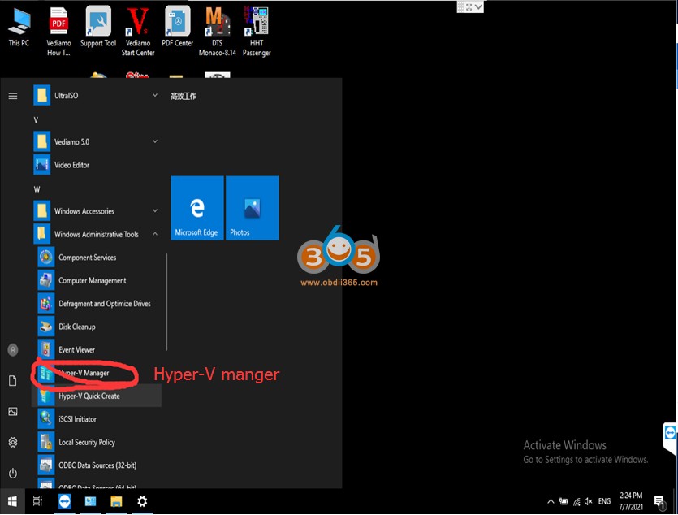Click the Start button on taskbar

12,501
